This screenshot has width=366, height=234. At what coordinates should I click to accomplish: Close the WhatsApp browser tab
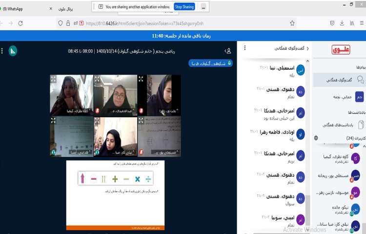[51, 9]
